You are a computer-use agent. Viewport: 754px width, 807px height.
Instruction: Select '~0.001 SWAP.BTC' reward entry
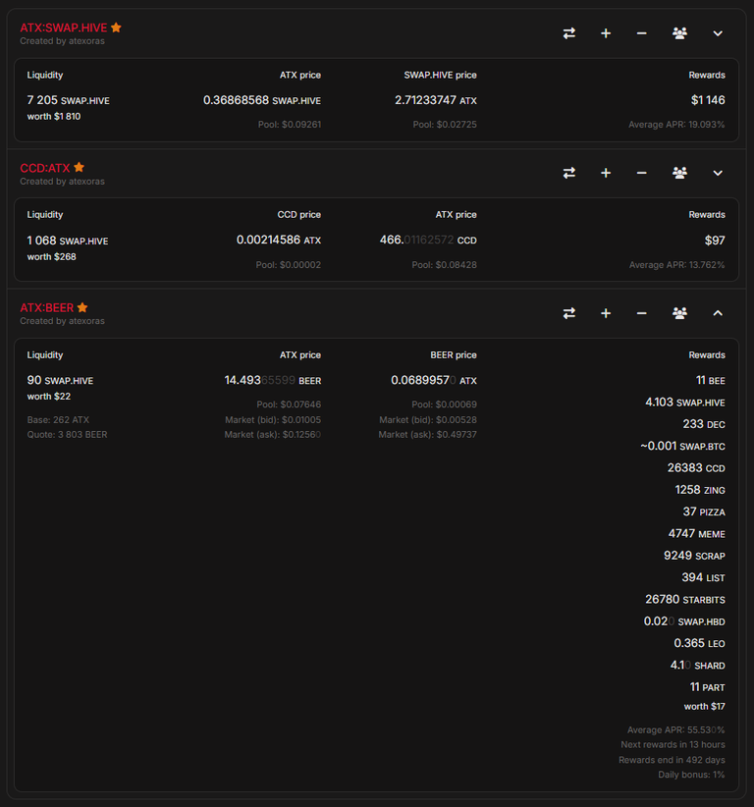[x=682, y=447]
